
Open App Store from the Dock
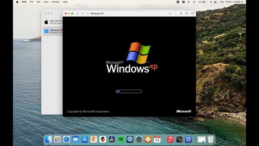tap(85, 140)
